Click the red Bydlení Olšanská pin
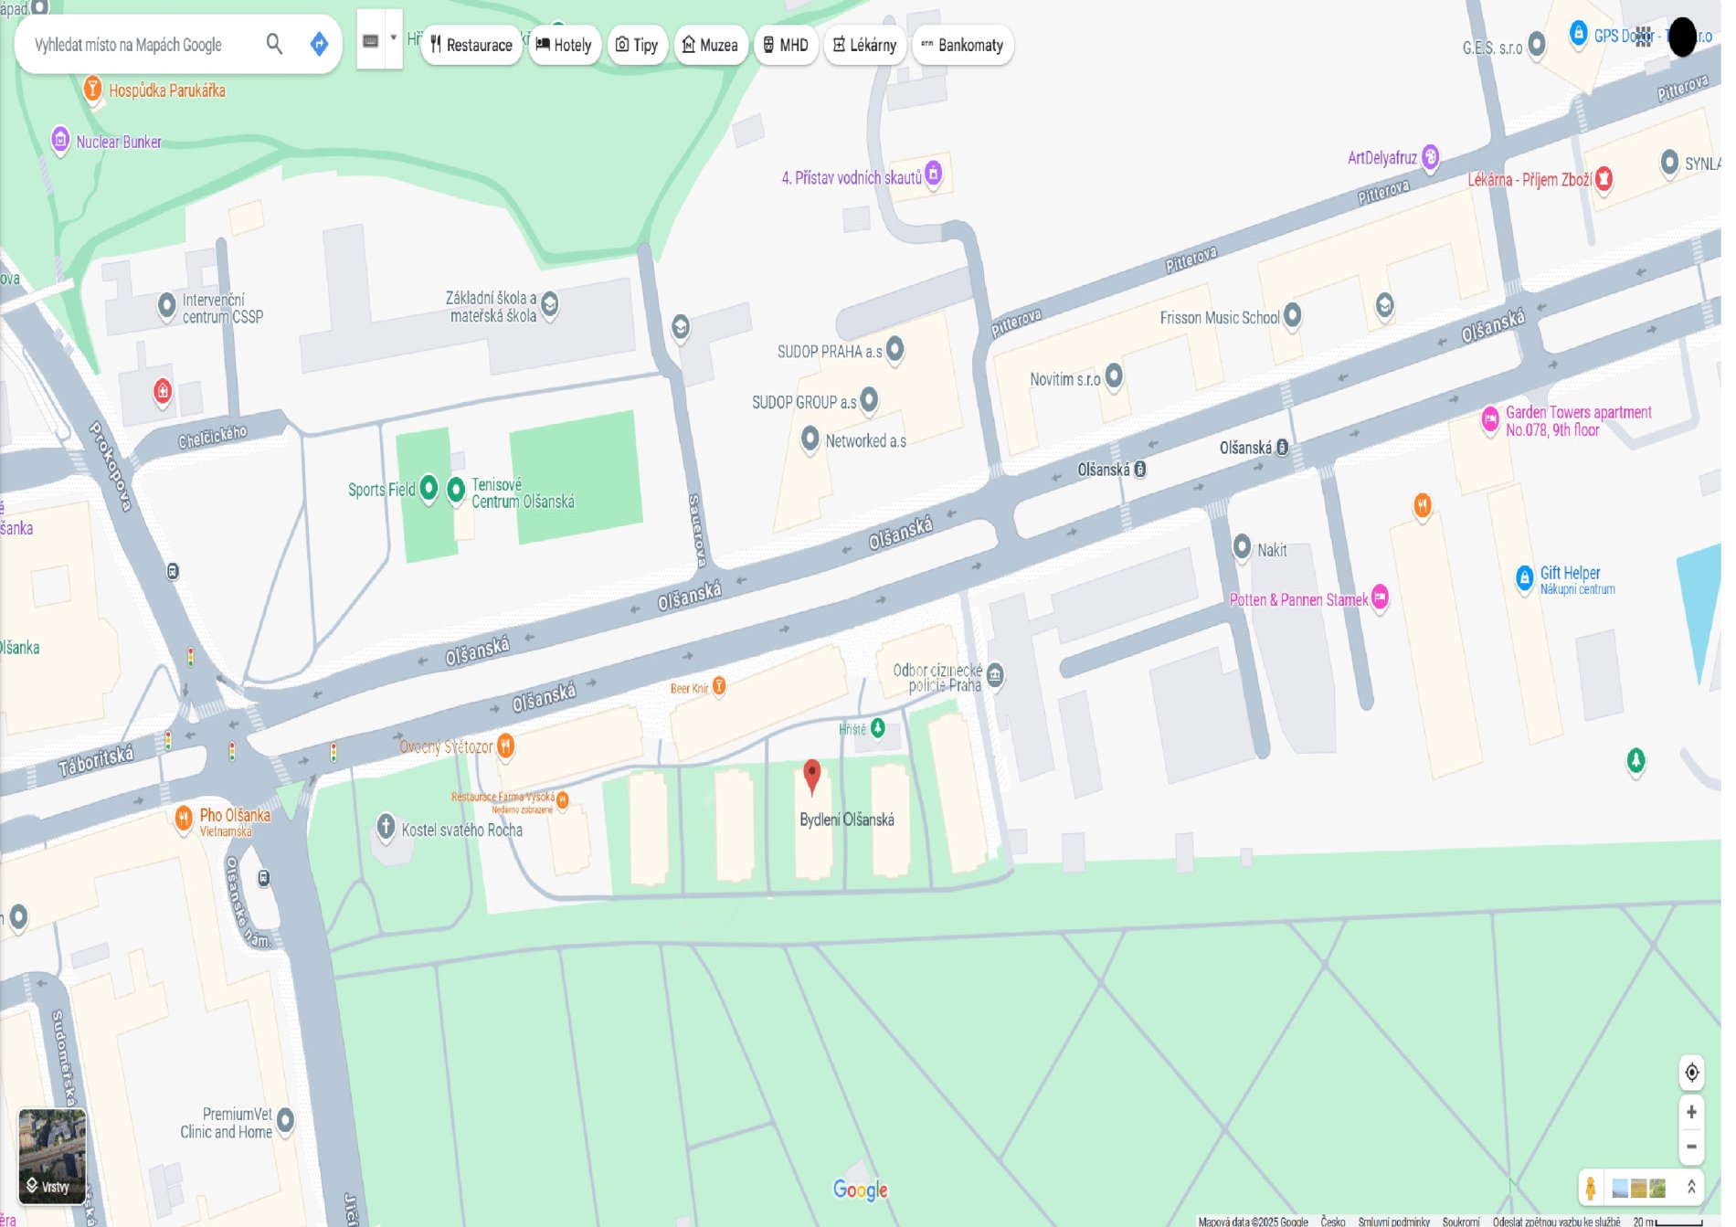This screenshot has width=1736, height=1227. [x=811, y=777]
